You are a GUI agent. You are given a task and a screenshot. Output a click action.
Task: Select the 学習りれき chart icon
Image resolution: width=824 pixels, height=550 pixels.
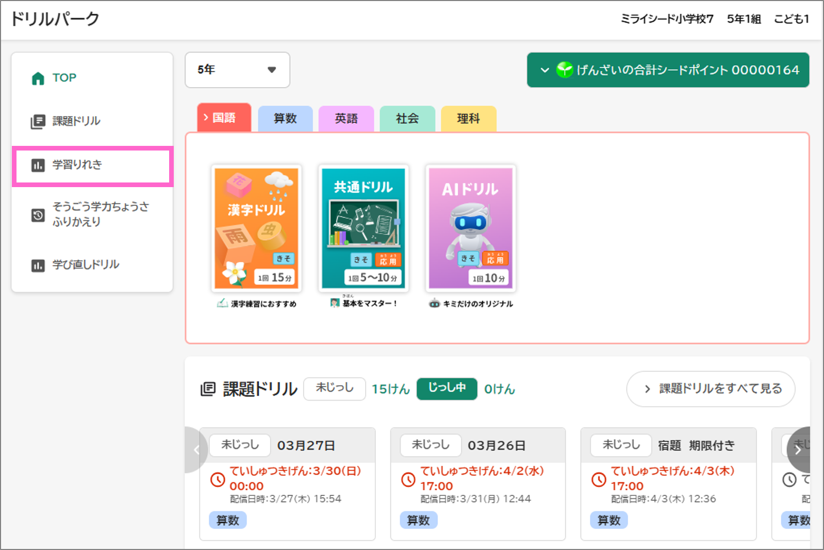(38, 165)
